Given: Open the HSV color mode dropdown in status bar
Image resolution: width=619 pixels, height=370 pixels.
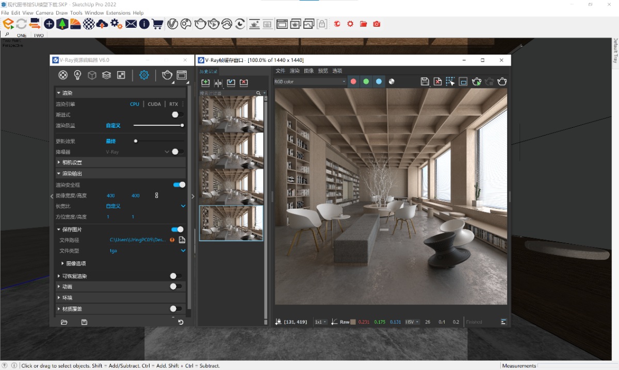Looking at the screenshot, I should [412, 322].
